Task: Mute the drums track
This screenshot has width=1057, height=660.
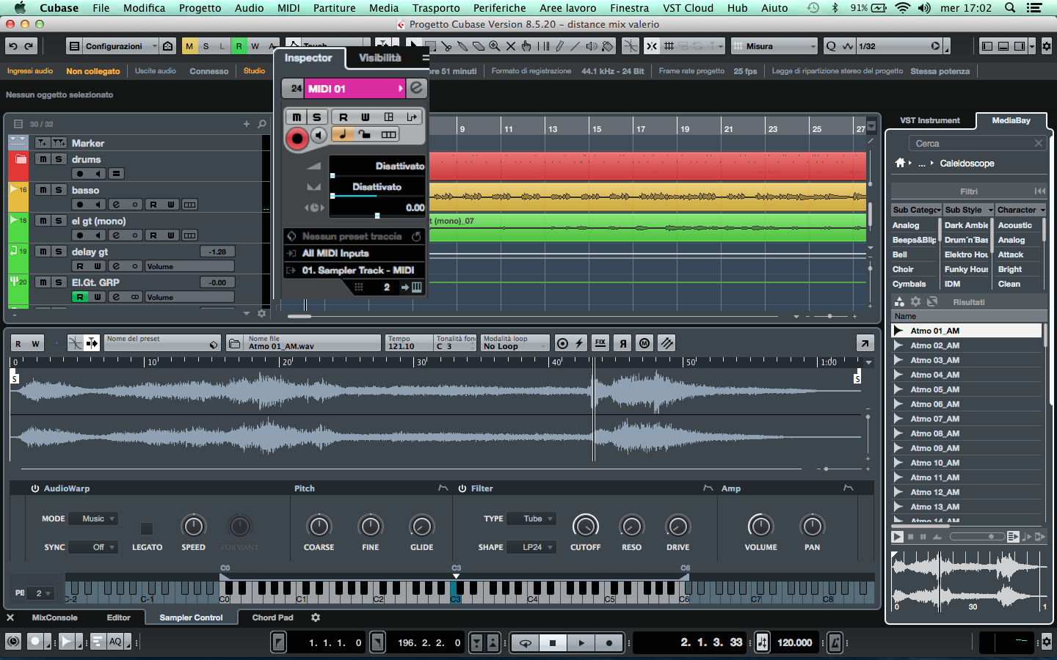Action: (43, 159)
